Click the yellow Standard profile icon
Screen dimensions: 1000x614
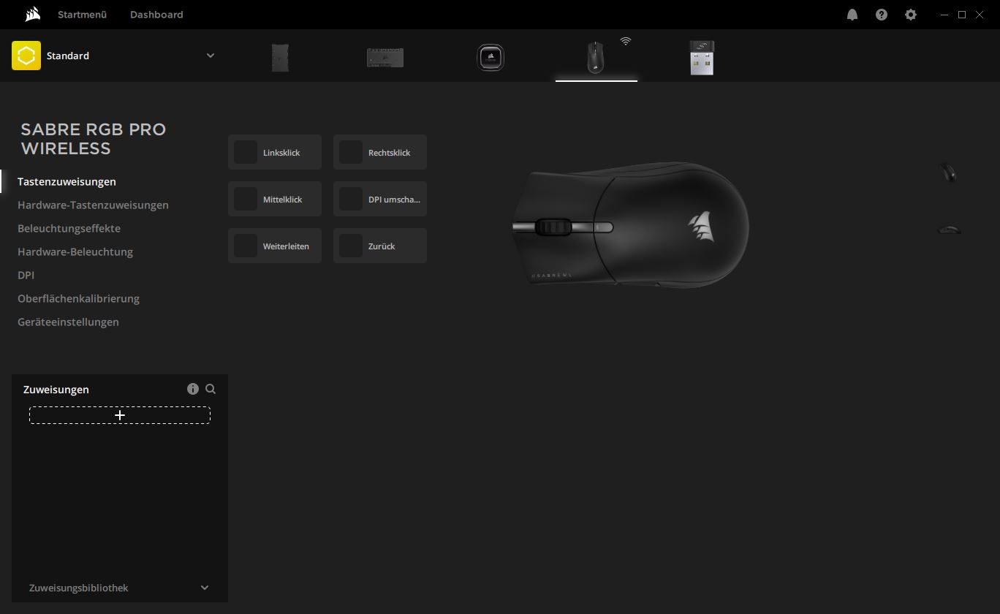pos(26,56)
